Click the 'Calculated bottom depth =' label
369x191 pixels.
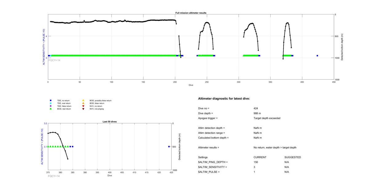(213, 138)
